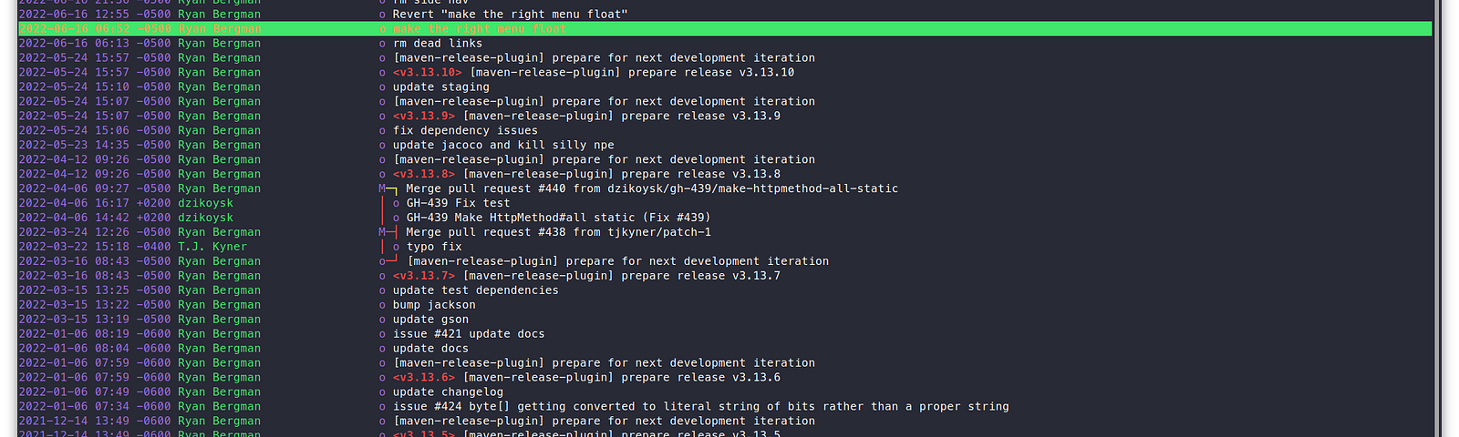Click the graph node beside "GH-439 Fix test"
Image resolution: width=1459 pixels, height=437 pixels.
(397, 203)
